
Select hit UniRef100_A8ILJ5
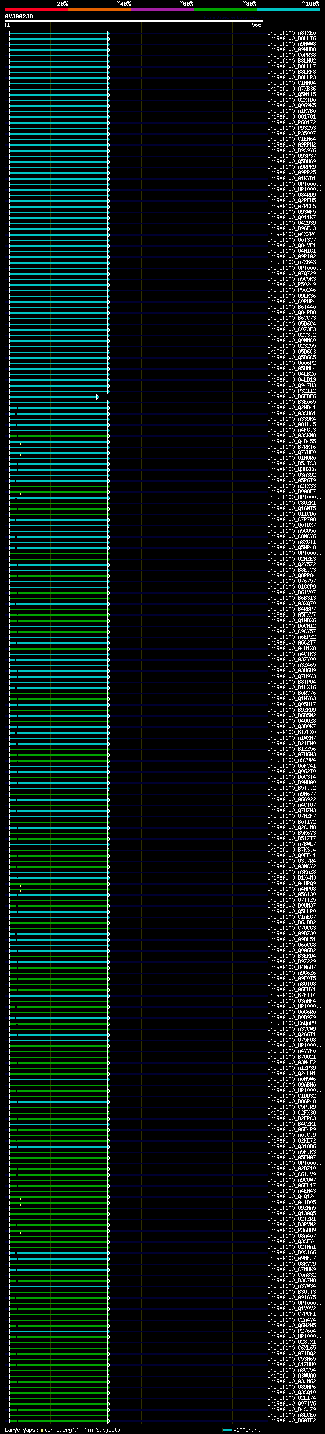[x=291, y=424]
